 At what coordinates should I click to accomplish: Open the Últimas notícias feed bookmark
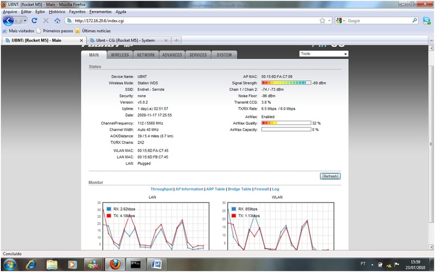click(x=93, y=31)
